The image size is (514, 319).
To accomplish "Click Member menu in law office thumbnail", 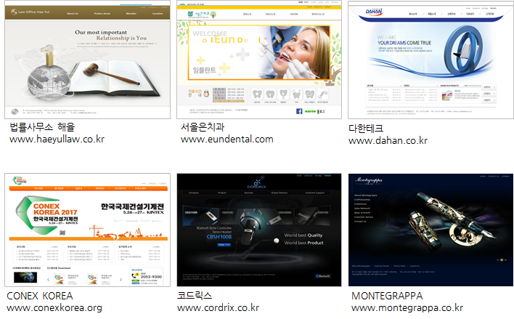I will click(131, 14).
